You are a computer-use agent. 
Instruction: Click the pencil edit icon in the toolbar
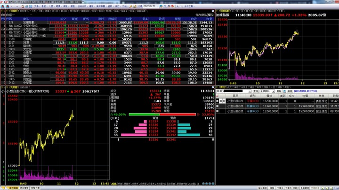pyautogui.click(x=130, y=6)
